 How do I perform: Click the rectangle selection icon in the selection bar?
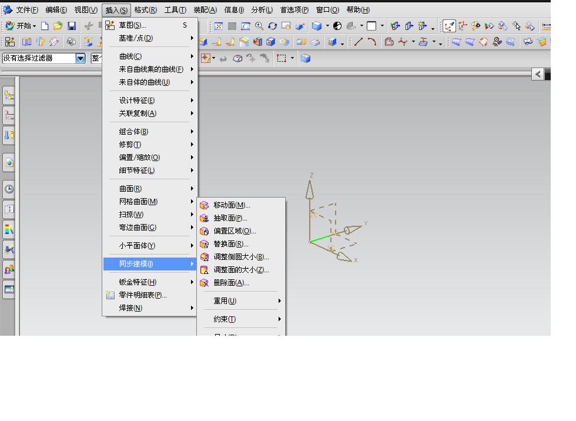pyautogui.click(x=282, y=58)
